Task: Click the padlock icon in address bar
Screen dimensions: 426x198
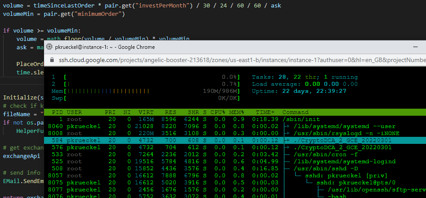Action: (x=52, y=60)
